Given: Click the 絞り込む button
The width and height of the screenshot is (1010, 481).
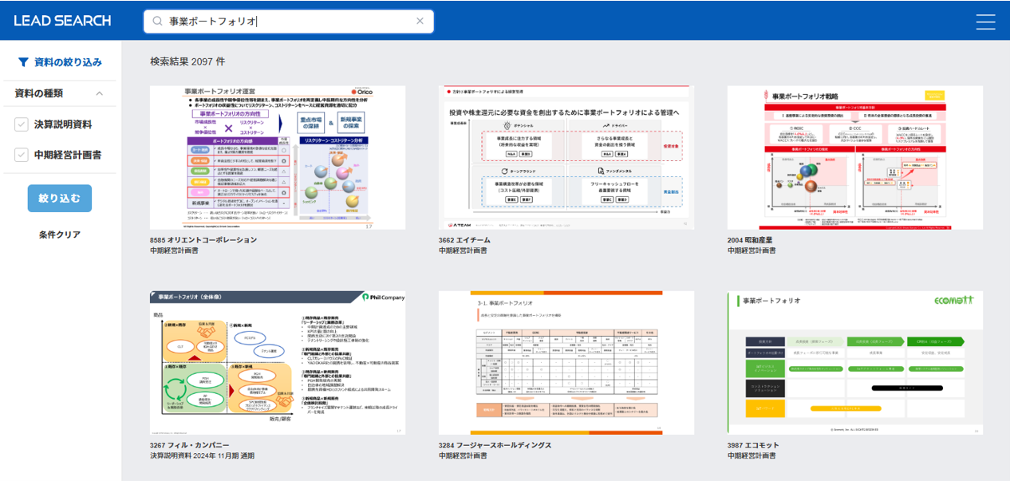Looking at the screenshot, I should click(x=60, y=199).
